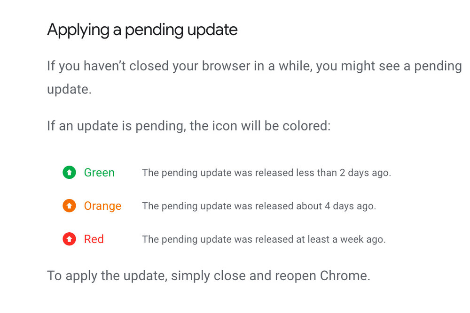Image resolution: width=470 pixels, height=313 pixels.
Task: Click the orange update arrow icon
Action: [69, 206]
